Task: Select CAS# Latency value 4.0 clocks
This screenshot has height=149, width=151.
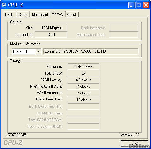Action: (x=84, y=80)
